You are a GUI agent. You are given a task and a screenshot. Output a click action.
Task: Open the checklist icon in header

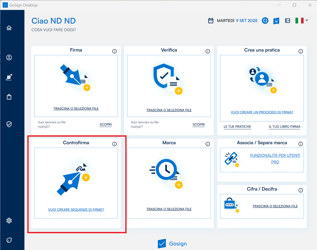[x=288, y=21]
